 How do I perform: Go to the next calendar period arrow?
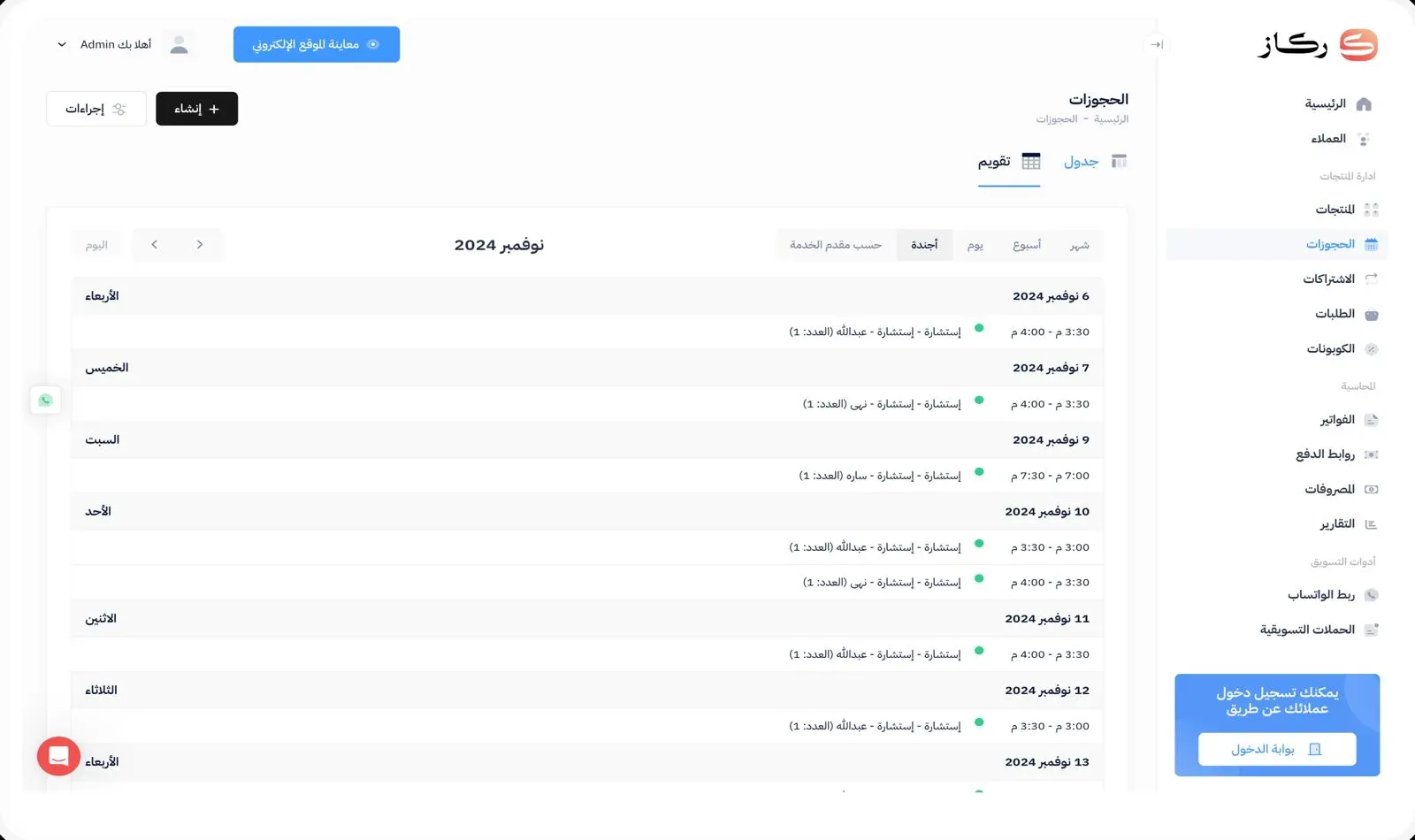pos(154,245)
